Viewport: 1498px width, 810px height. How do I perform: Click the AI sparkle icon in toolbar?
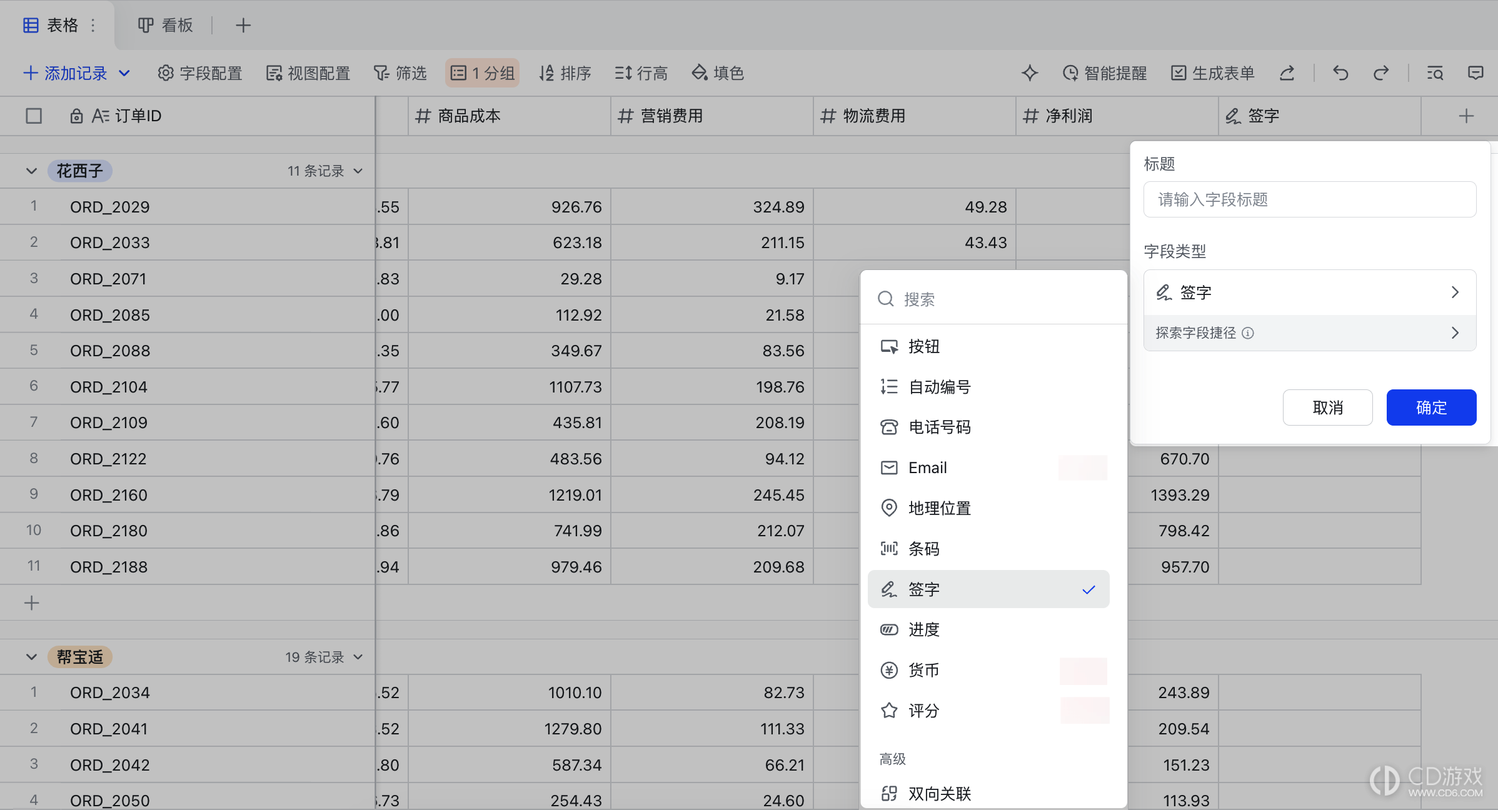click(1029, 73)
